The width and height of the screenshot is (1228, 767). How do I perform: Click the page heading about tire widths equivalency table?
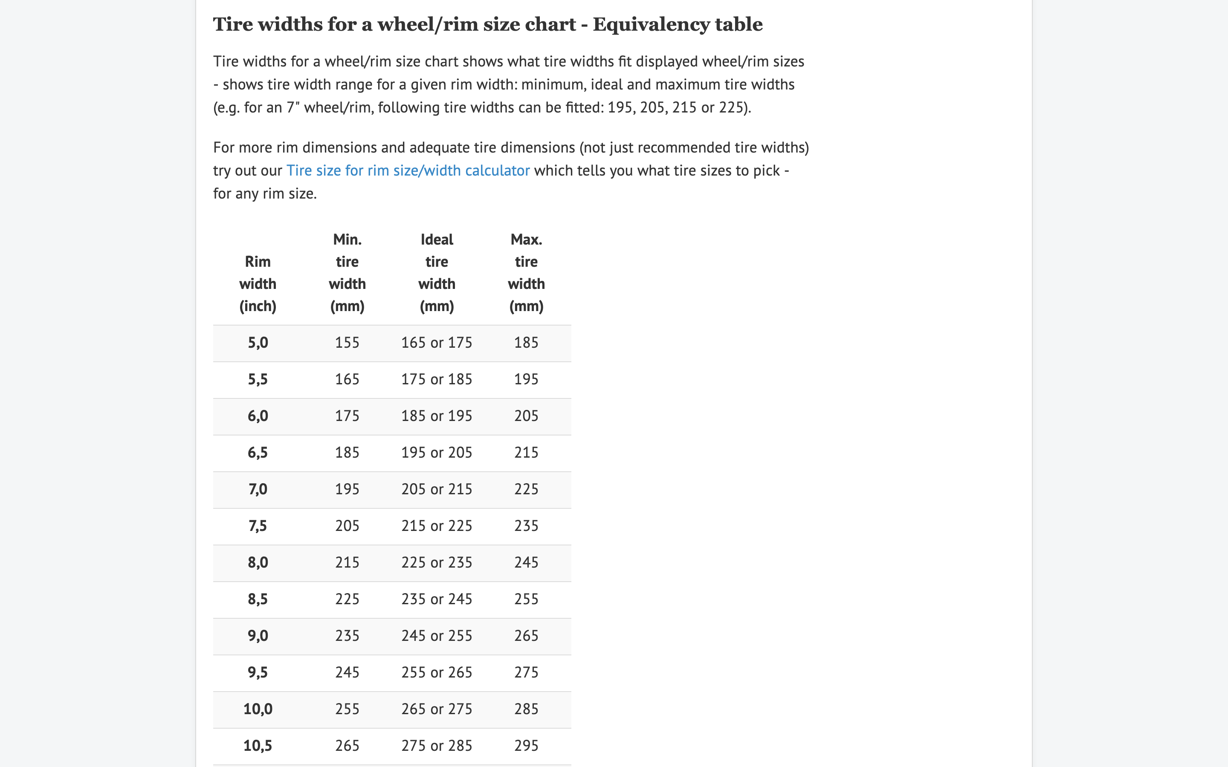point(488,24)
